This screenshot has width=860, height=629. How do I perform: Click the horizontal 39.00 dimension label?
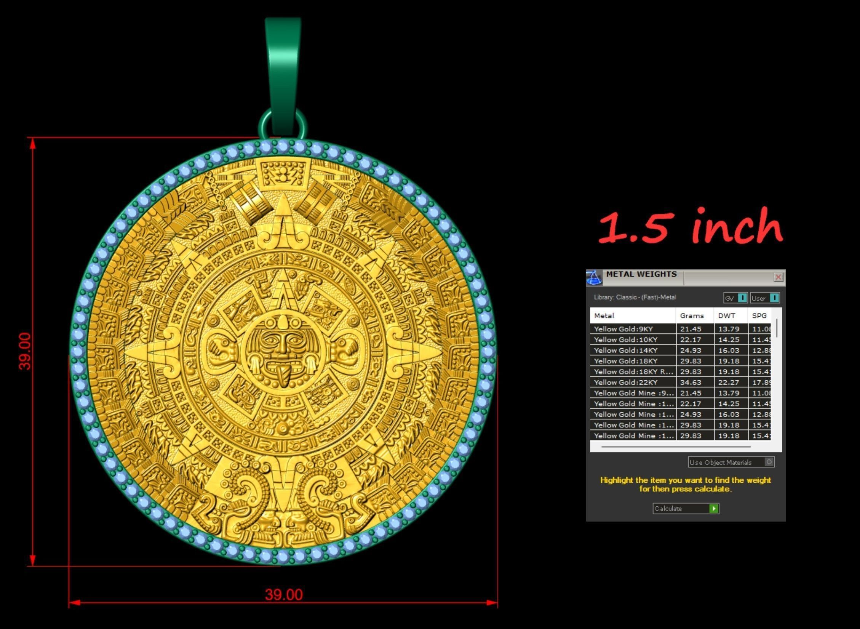click(284, 595)
